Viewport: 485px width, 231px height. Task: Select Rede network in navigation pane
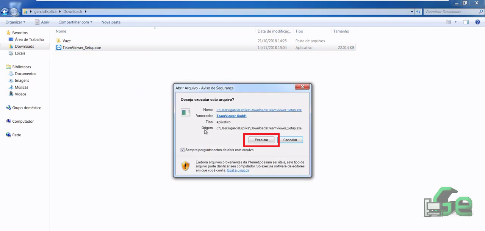14,135
